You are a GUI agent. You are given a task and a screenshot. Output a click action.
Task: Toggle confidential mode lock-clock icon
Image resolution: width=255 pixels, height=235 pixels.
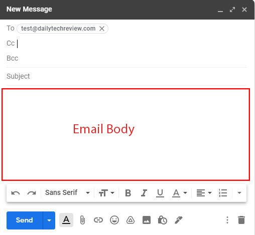[162, 220]
